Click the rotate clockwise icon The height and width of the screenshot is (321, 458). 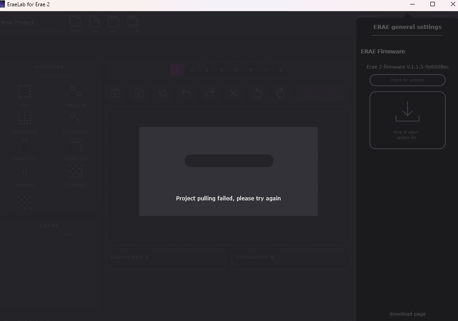pyautogui.click(x=281, y=93)
